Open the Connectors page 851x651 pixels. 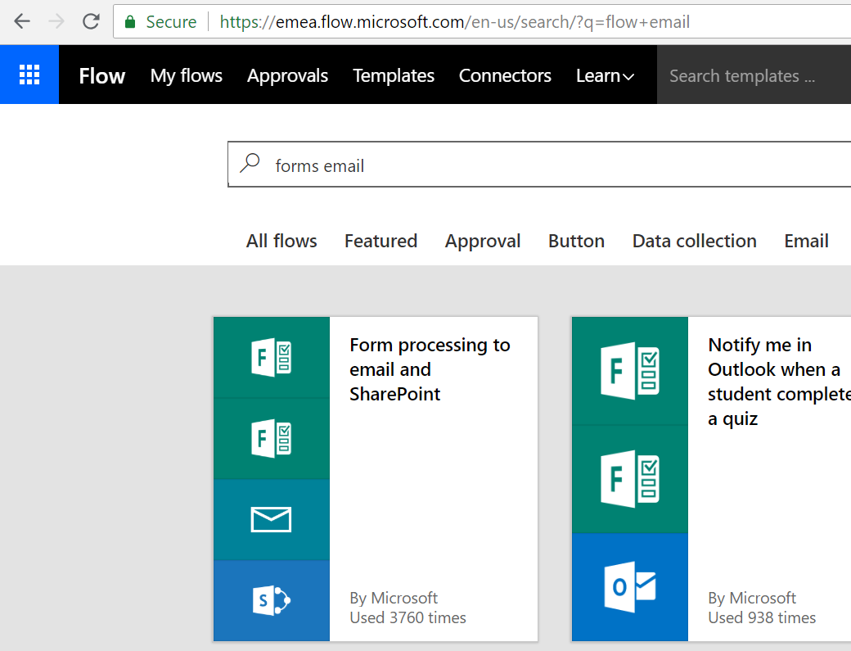(x=505, y=75)
